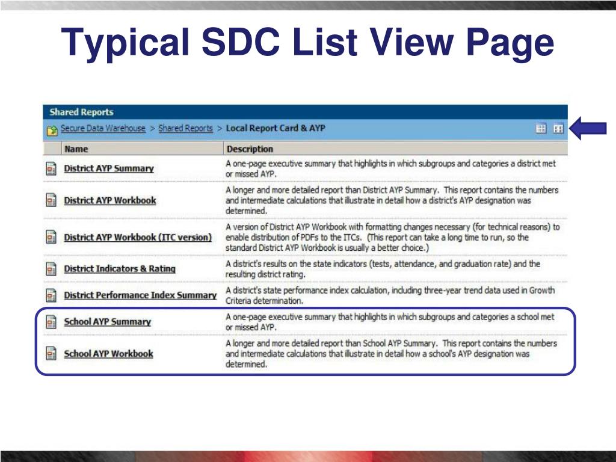Click the folder-up icon beside Secure Data Warehouse
The width and height of the screenshot is (616, 462).
coord(52,130)
